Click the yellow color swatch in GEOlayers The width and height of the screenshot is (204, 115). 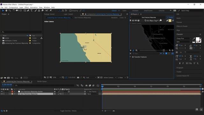(x=170, y=20)
